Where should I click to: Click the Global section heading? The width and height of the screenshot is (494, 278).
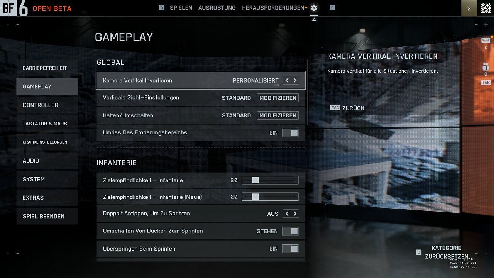pyautogui.click(x=110, y=62)
